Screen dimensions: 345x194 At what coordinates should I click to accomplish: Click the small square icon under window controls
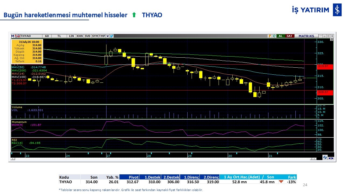pos(332,39)
